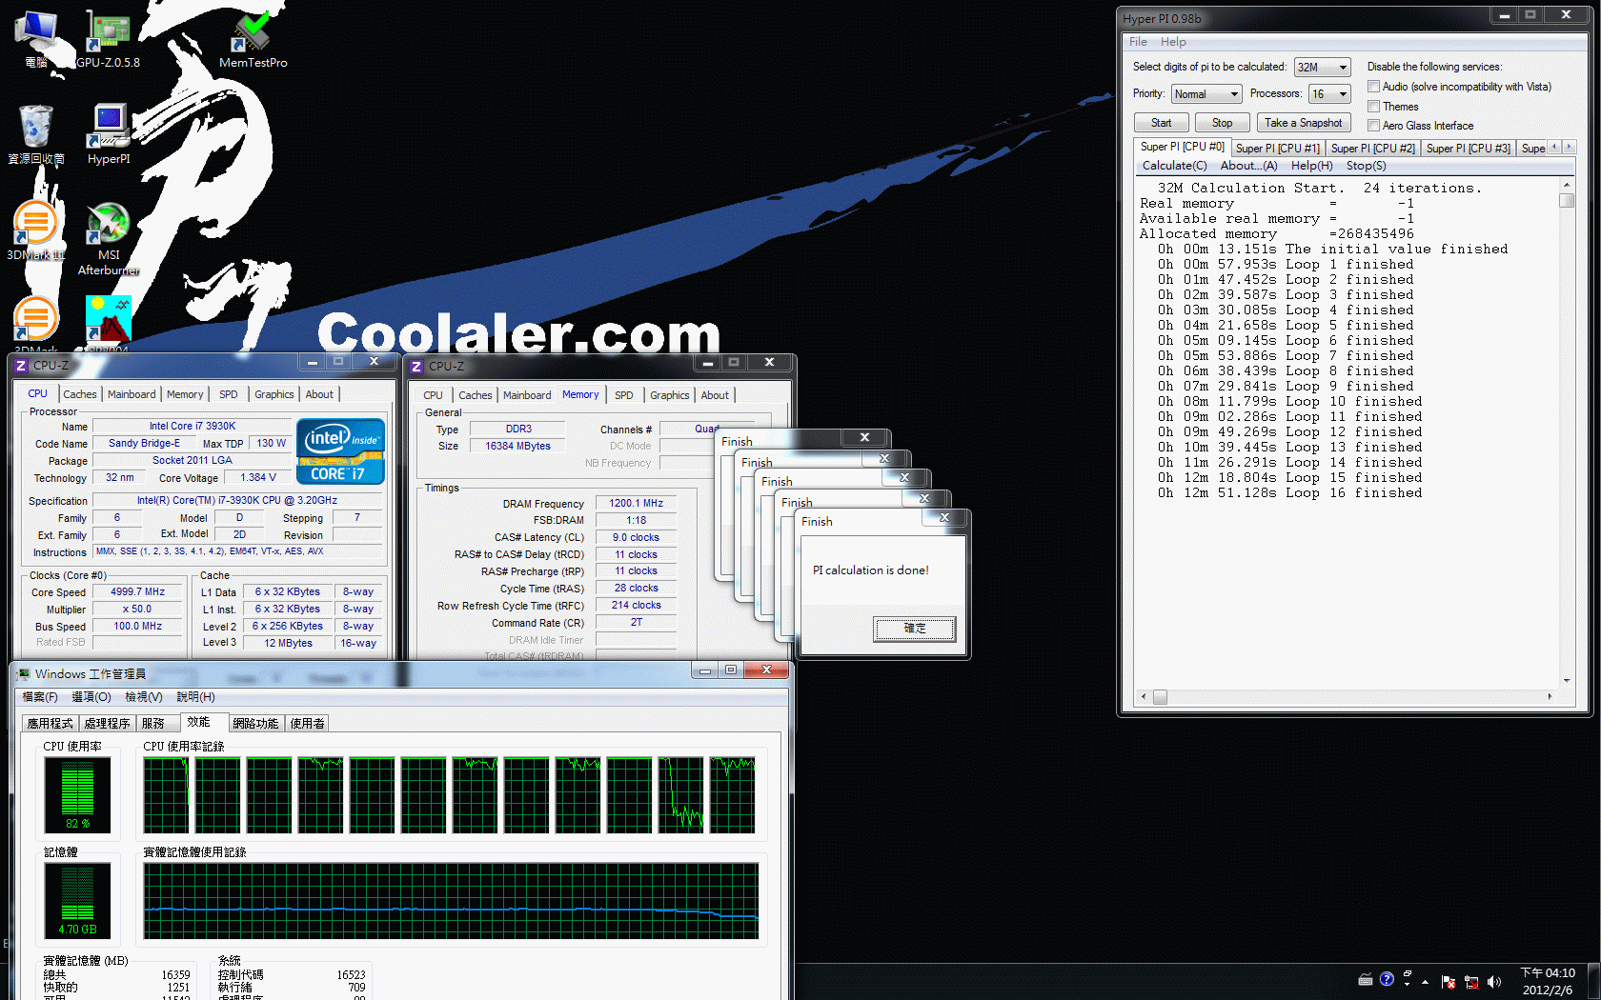Open the Recycle Bin desktop icon
Screen dimensions: 1601x1000
point(36,134)
